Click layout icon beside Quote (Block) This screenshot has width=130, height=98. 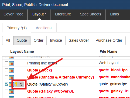[x=11, y=70]
